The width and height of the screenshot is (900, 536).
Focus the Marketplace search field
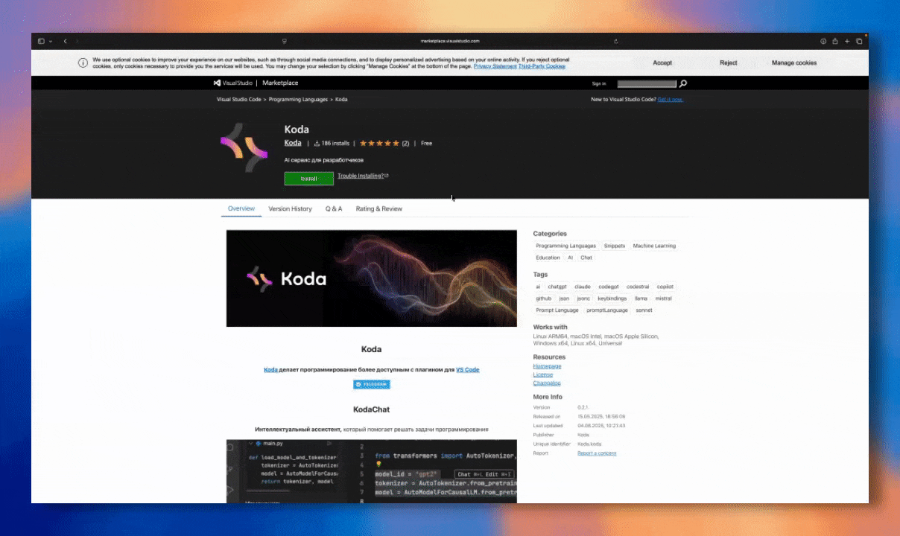[x=647, y=84]
